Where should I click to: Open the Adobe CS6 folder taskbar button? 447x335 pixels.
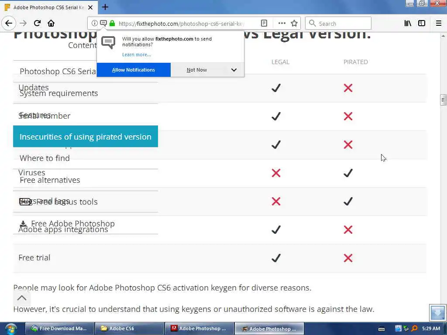pyautogui.click(x=130, y=329)
